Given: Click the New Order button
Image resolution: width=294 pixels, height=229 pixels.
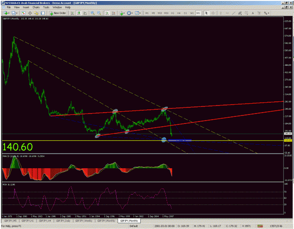Looking at the screenshot, I should [x=58, y=13].
